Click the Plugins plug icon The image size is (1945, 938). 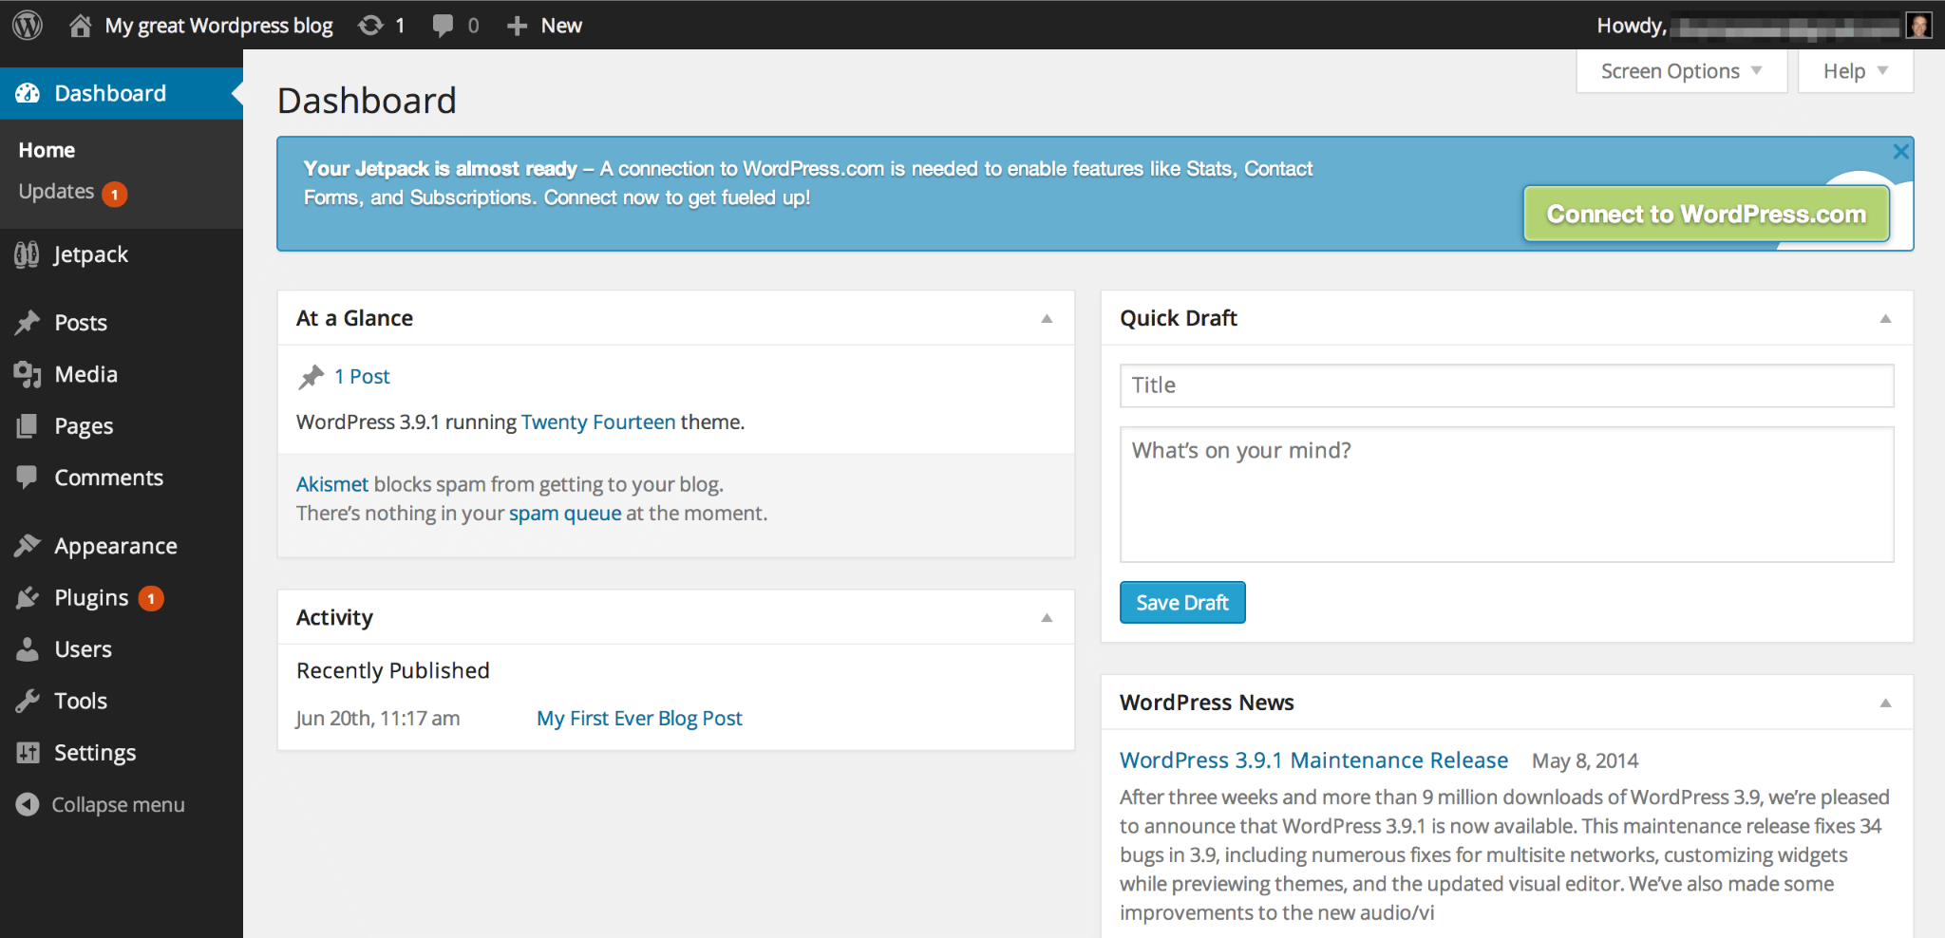(28, 598)
